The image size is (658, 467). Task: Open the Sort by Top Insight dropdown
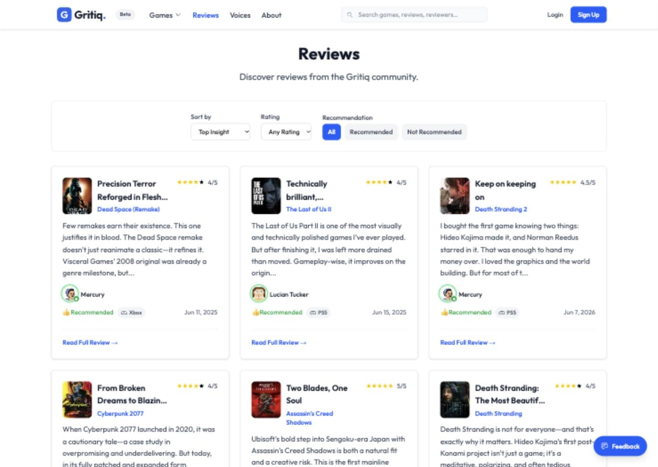[x=220, y=132]
